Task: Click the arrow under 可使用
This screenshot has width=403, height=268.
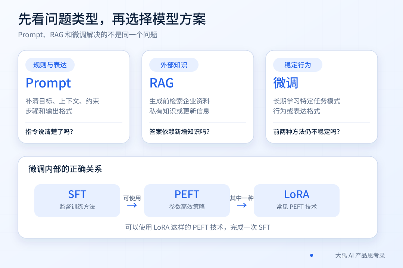Action: pos(132,205)
